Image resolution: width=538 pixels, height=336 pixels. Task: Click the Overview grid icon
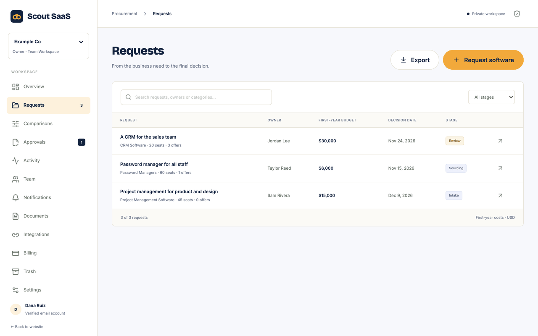(16, 87)
